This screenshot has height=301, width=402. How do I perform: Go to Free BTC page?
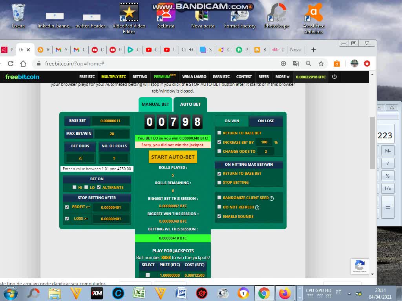pyautogui.click(x=87, y=76)
